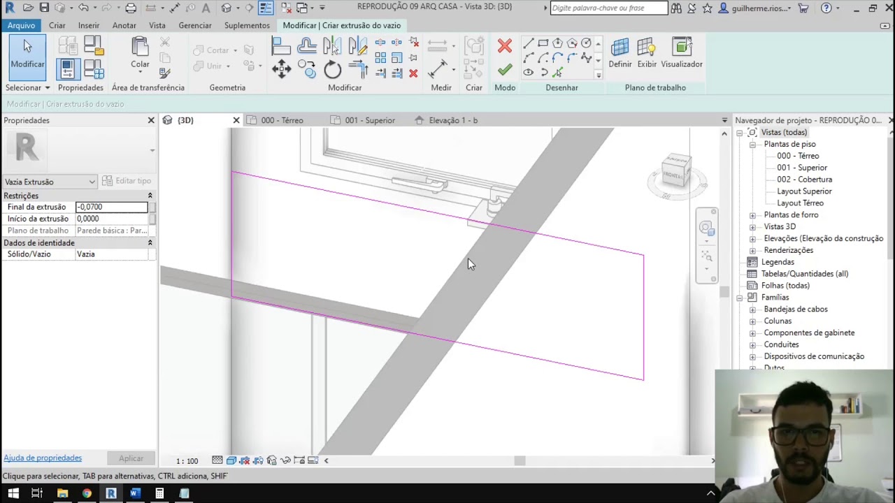Image resolution: width=895 pixels, height=503 pixels.
Task: Switch to the Gerenciar ribbon tab
Action: coord(195,25)
